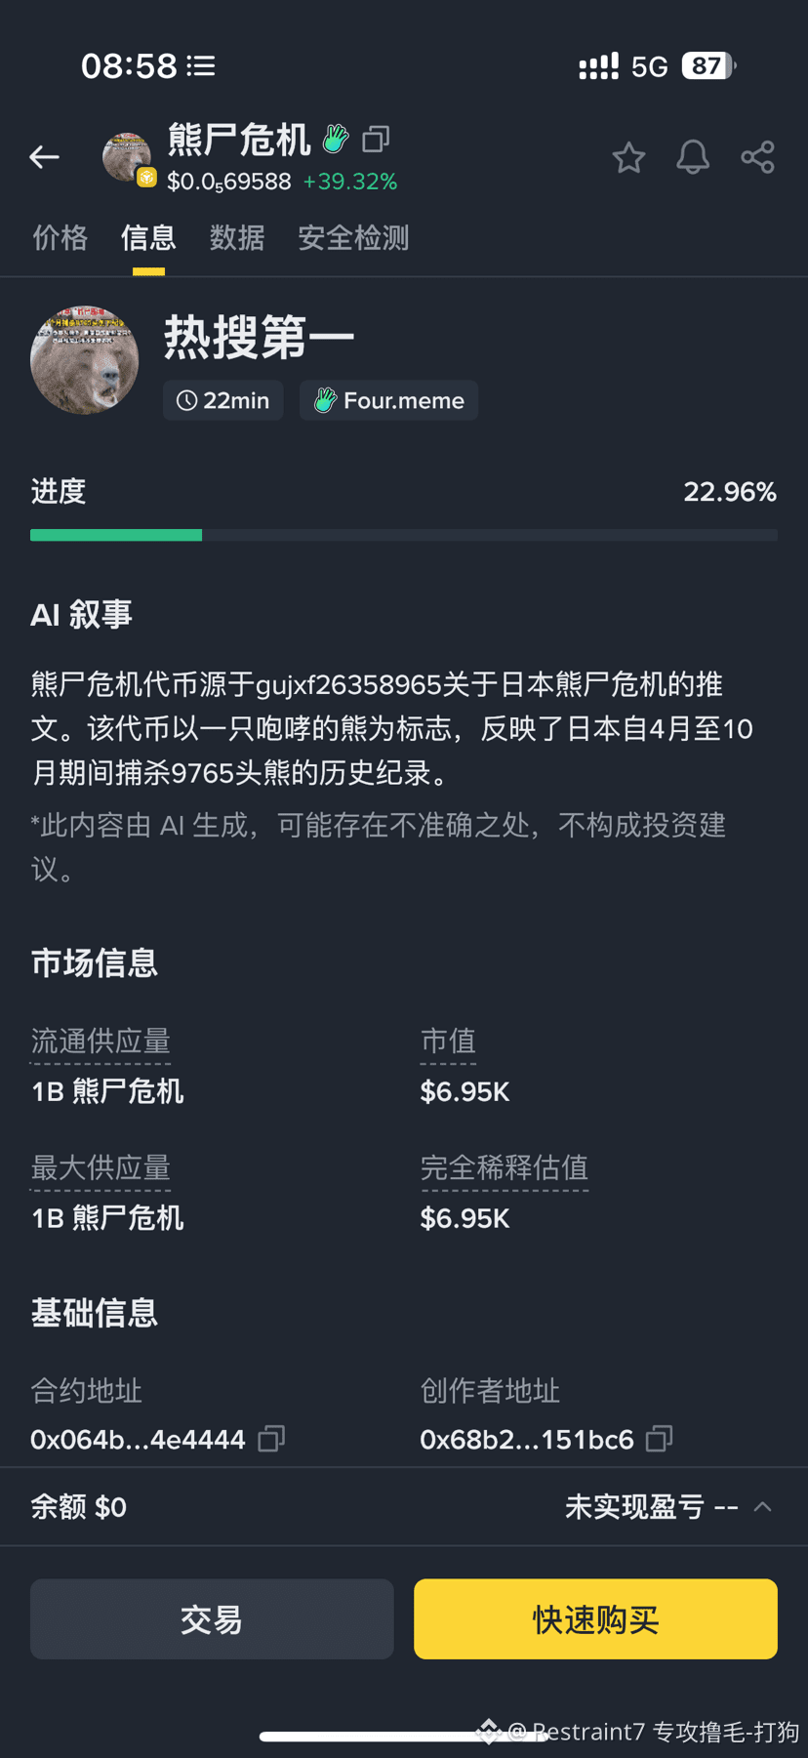Tap the back arrow icon
The image size is (808, 1758).
click(x=45, y=156)
